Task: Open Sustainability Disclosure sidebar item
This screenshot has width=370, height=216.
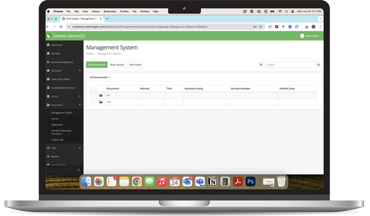Action: point(63,88)
